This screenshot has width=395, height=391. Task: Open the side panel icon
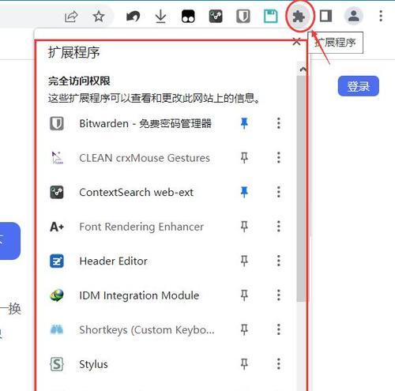(x=325, y=17)
